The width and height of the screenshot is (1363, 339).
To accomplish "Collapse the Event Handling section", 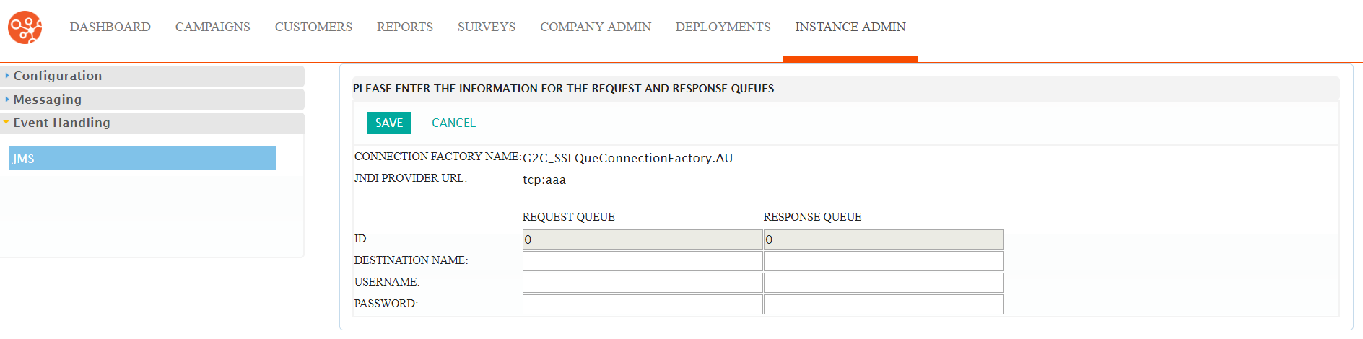I will pyautogui.click(x=152, y=123).
